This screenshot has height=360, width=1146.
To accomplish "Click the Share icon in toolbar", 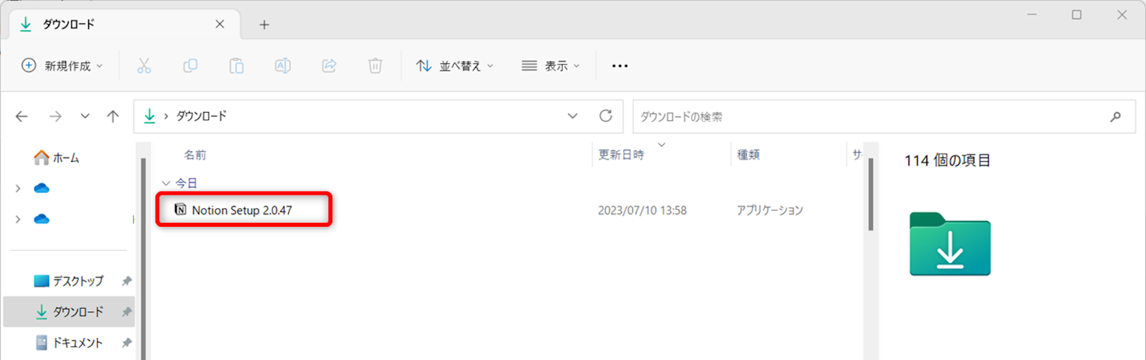I will tap(329, 66).
